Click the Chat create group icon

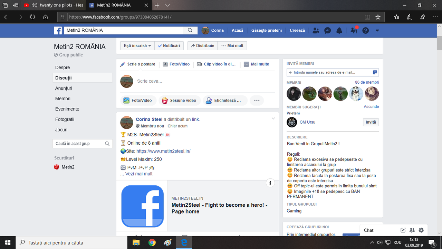point(412,230)
